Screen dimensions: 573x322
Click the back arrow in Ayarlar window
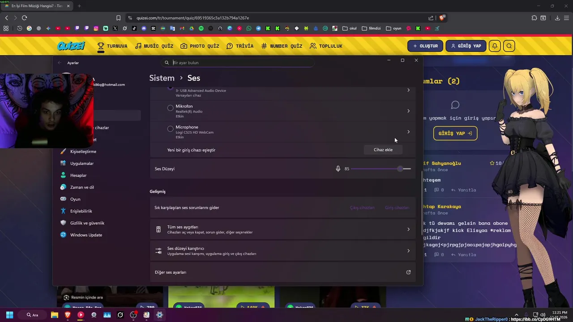coord(60,63)
